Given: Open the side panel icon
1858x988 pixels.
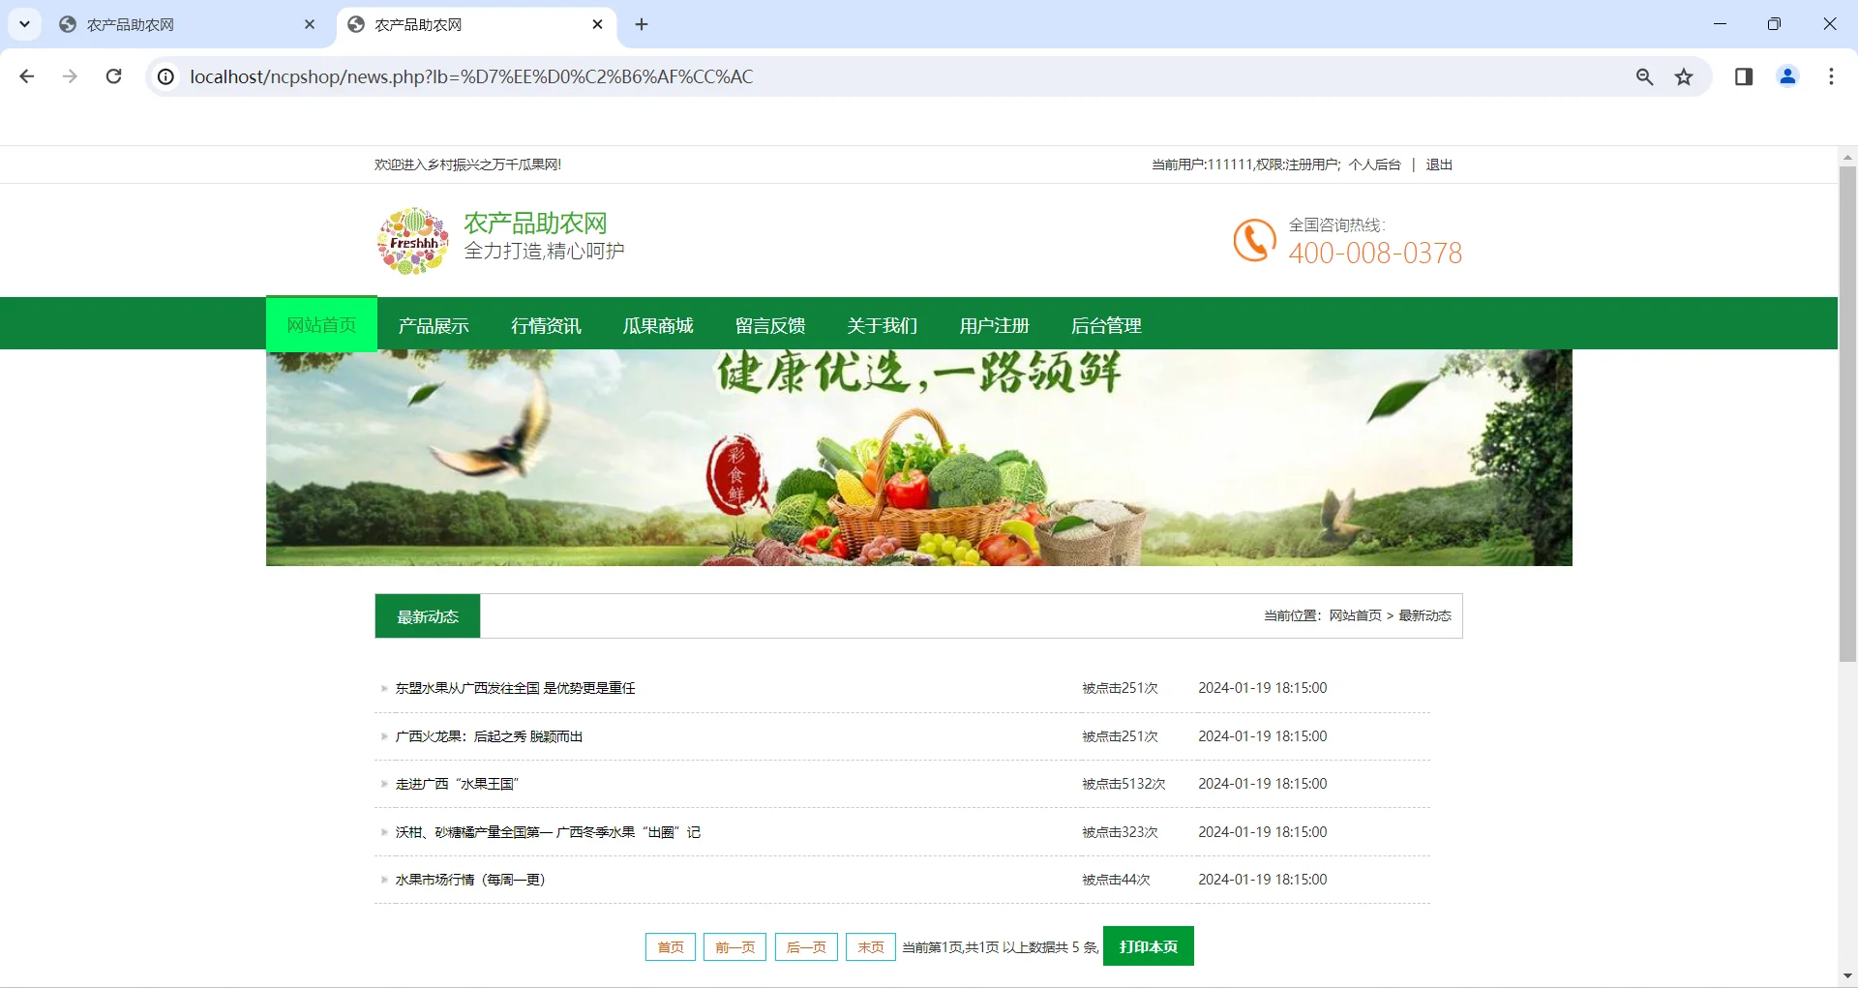Looking at the screenshot, I should pos(1744,76).
